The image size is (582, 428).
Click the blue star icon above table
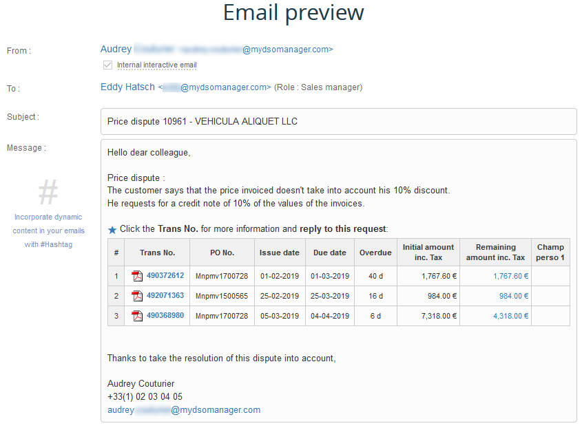tap(112, 229)
